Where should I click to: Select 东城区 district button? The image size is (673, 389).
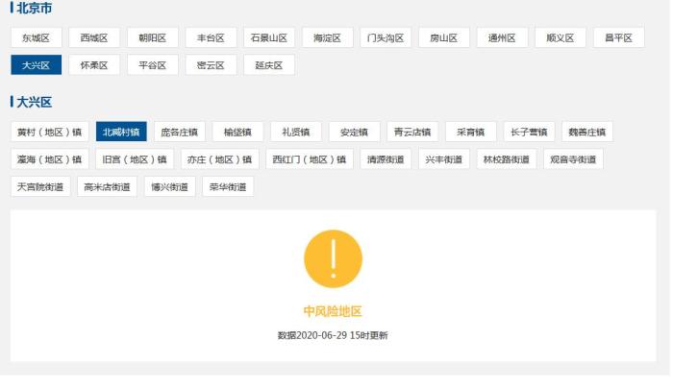tap(37, 38)
